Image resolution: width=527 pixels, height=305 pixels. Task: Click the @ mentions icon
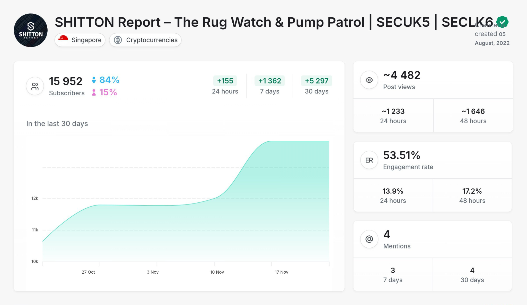pos(369,239)
